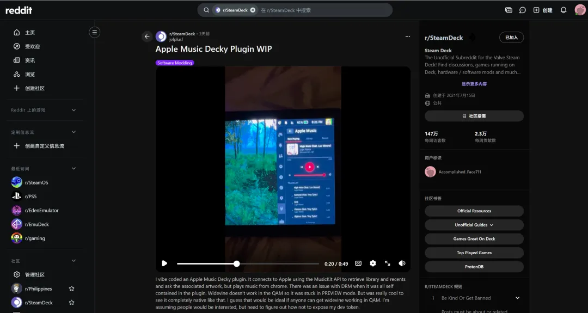Viewport: 588px width, 313px height.
Task: Click 显示更多内容 show more
Action: coord(474,84)
